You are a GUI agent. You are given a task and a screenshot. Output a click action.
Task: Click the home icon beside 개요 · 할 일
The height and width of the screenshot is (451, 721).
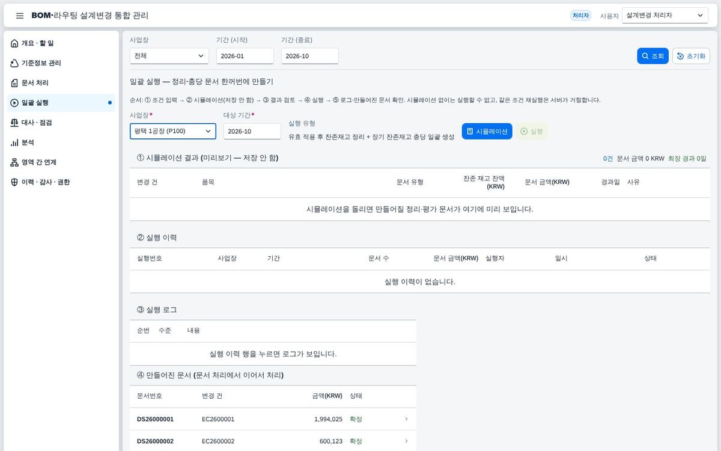pos(14,43)
